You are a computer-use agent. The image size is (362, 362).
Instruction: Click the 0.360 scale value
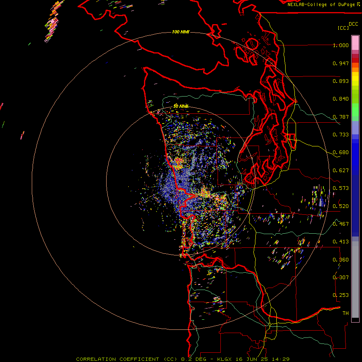(341, 259)
